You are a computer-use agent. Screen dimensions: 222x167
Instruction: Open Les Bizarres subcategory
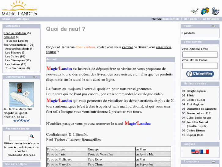13,53
